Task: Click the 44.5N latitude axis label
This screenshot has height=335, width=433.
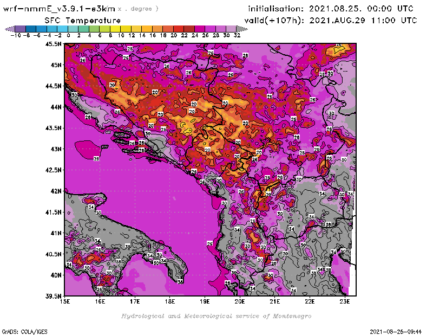Action: pos(53,86)
